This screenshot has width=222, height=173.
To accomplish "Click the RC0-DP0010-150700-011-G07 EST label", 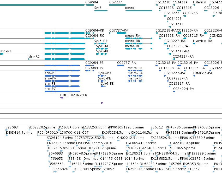I will tap(63, 133).
